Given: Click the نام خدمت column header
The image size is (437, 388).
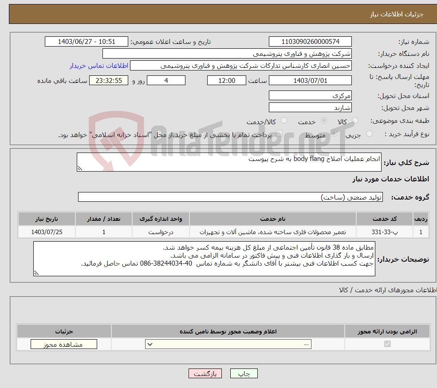Looking at the screenshot, I should [x=273, y=219].
